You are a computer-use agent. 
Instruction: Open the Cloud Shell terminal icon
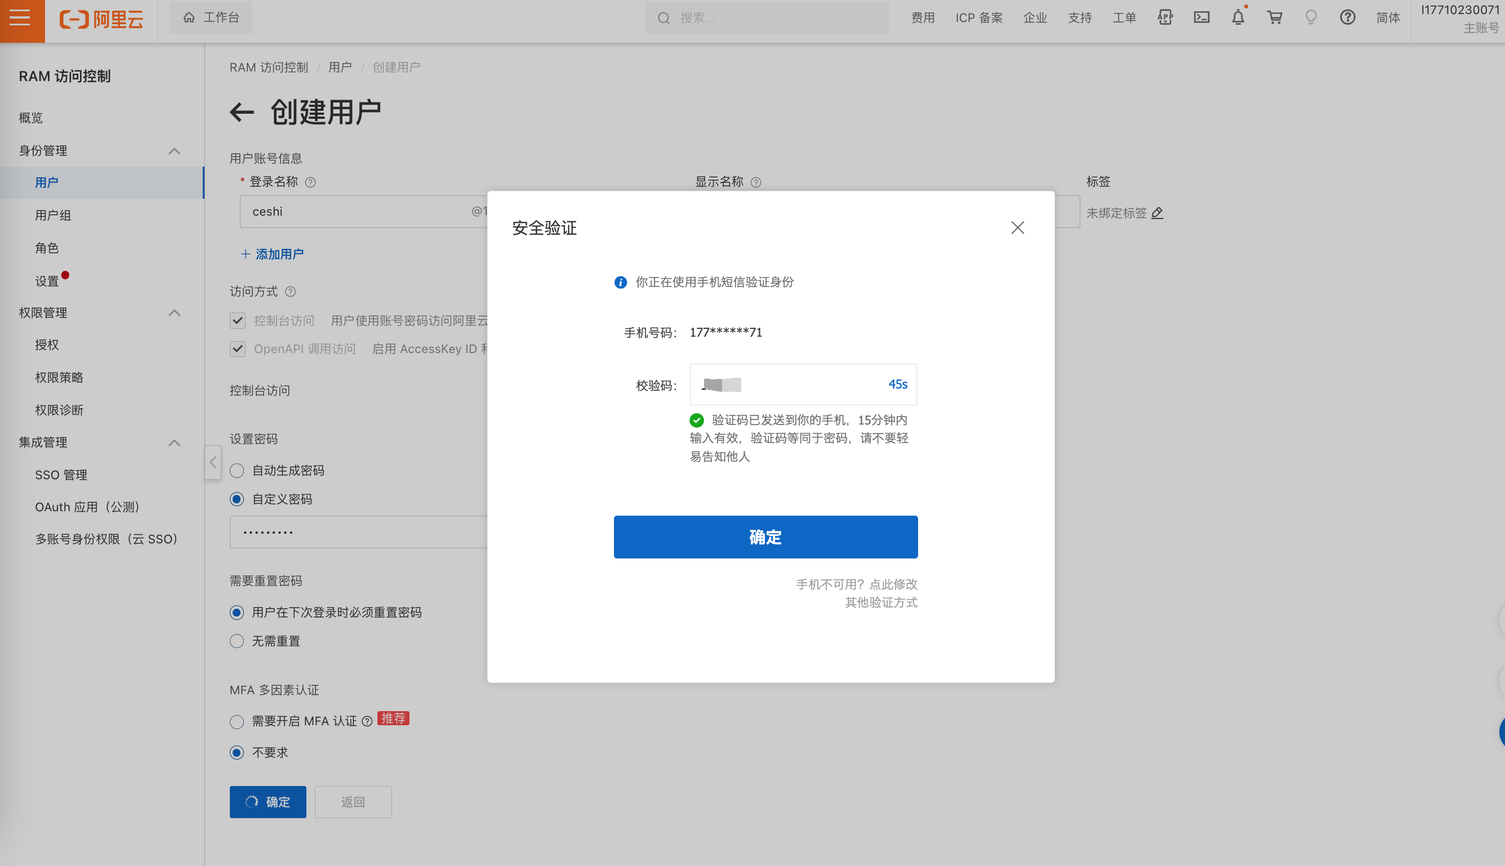click(1201, 17)
